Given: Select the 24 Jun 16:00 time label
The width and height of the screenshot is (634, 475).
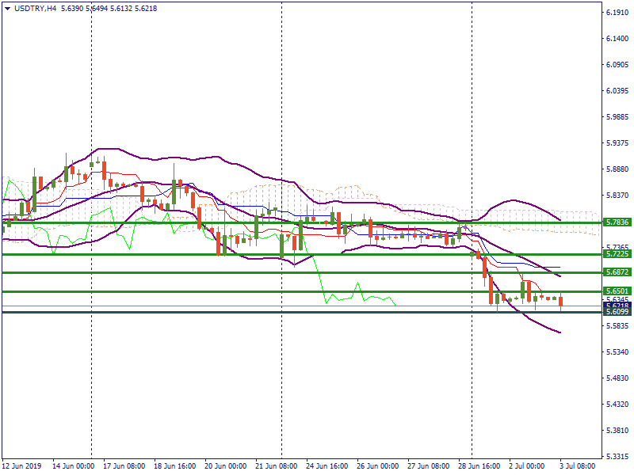Looking at the screenshot, I should click(327, 467).
